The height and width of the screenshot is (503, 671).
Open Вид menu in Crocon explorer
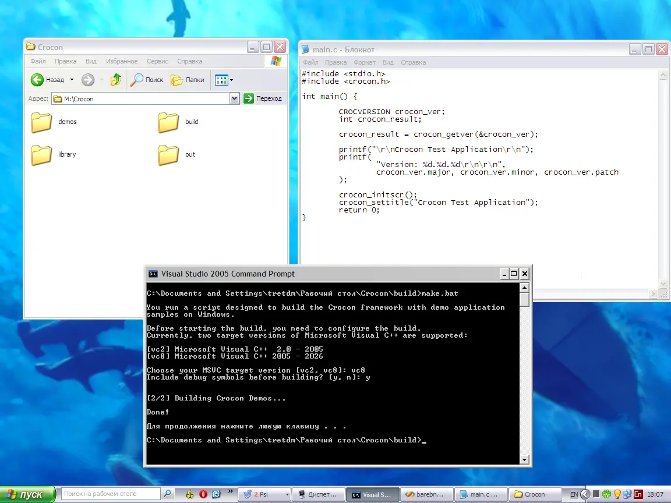pyautogui.click(x=91, y=61)
